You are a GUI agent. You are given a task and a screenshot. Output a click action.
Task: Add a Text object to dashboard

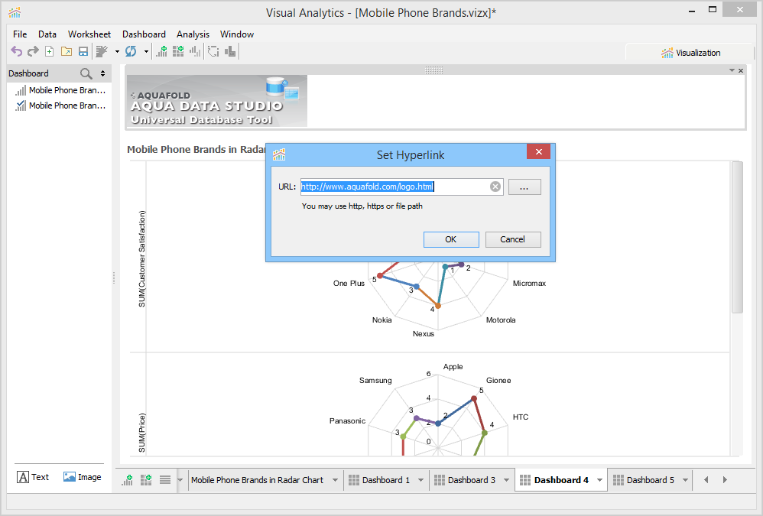(33, 477)
